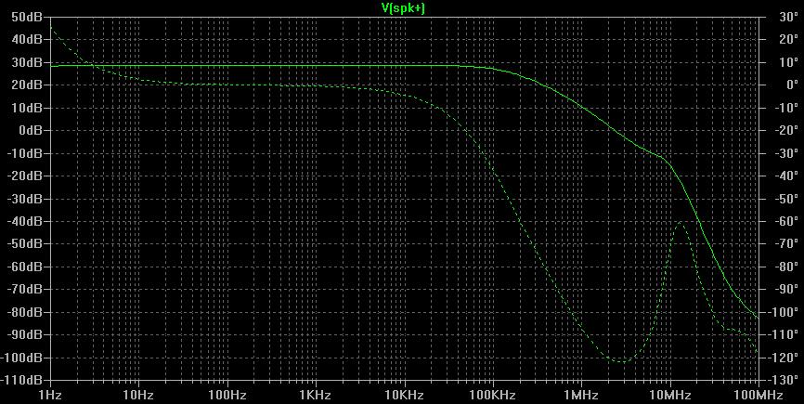
Task: Click the dashed phase curve minimum near 3MHz
Action: [x=622, y=361]
